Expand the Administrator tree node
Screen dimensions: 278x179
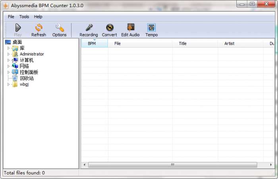[x=8, y=54]
